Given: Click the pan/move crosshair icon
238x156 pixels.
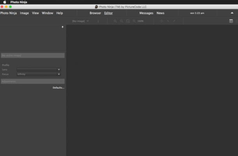Looking at the screenshot, I should coord(161,21).
